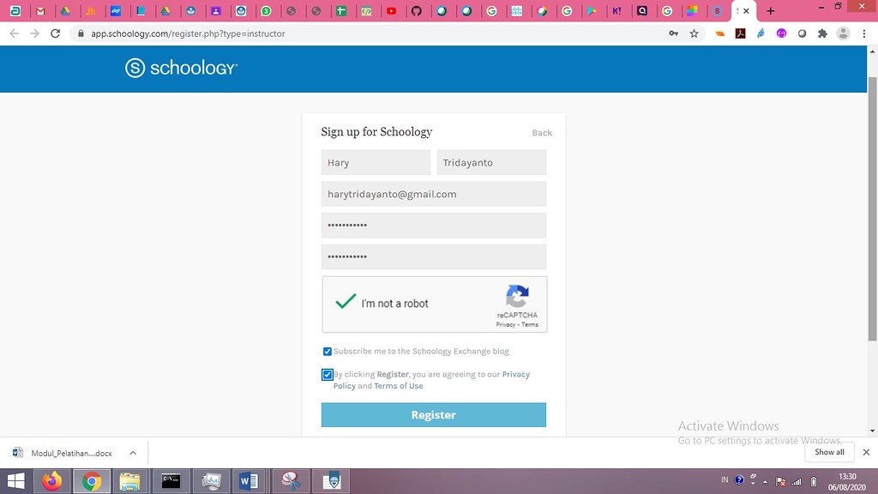Screen dimensions: 878x494
Task: Switch to the Gmail tab
Action: (40, 10)
